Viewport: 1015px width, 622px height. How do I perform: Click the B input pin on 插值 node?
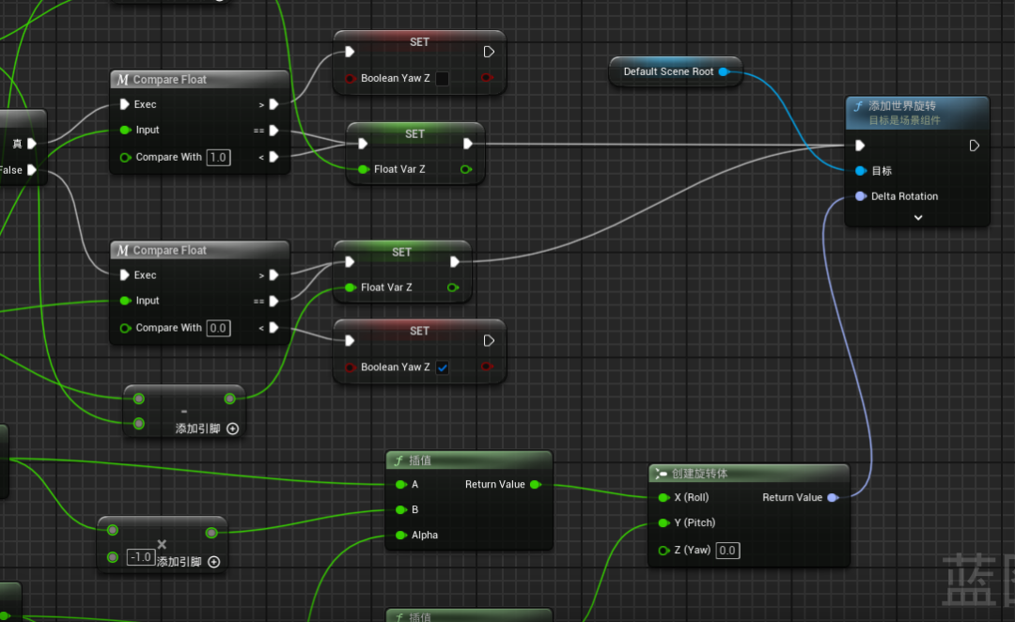click(x=400, y=510)
